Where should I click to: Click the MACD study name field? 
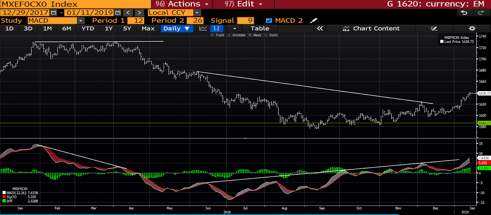pyautogui.click(x=52, y=21)
